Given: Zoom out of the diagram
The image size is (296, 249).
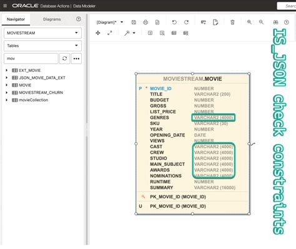Looking at the screenshot, I should (x=261, y=22).
